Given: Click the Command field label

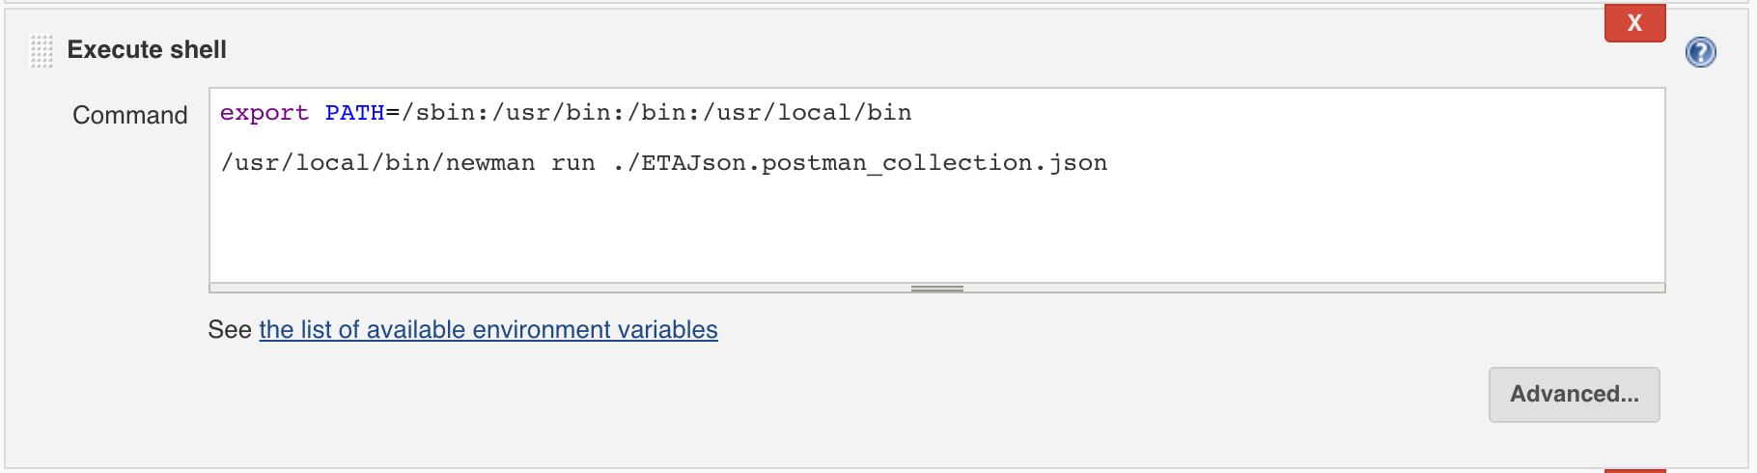Looking at the screenshot, I should click(130, 115).
